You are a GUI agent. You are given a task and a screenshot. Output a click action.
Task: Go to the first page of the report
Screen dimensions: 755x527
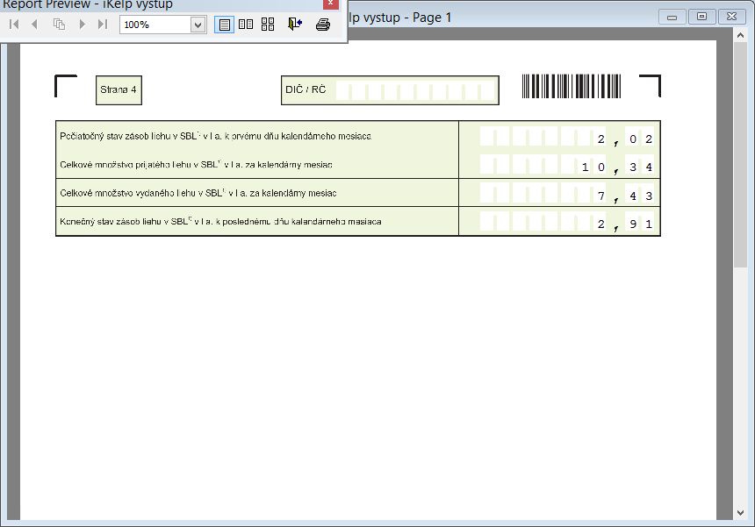pos(14,25)
